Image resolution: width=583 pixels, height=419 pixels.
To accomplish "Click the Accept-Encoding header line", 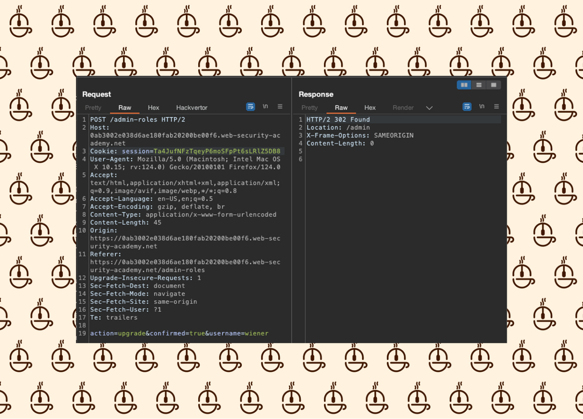I will (157, 207).
